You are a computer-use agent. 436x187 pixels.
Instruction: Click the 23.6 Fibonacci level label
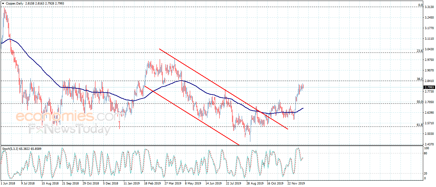(x=420, y=51)
